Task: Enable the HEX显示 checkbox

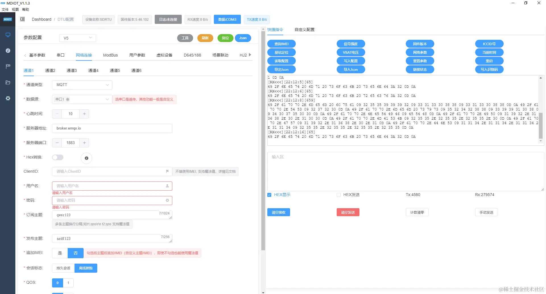Action: pos(269,195)
